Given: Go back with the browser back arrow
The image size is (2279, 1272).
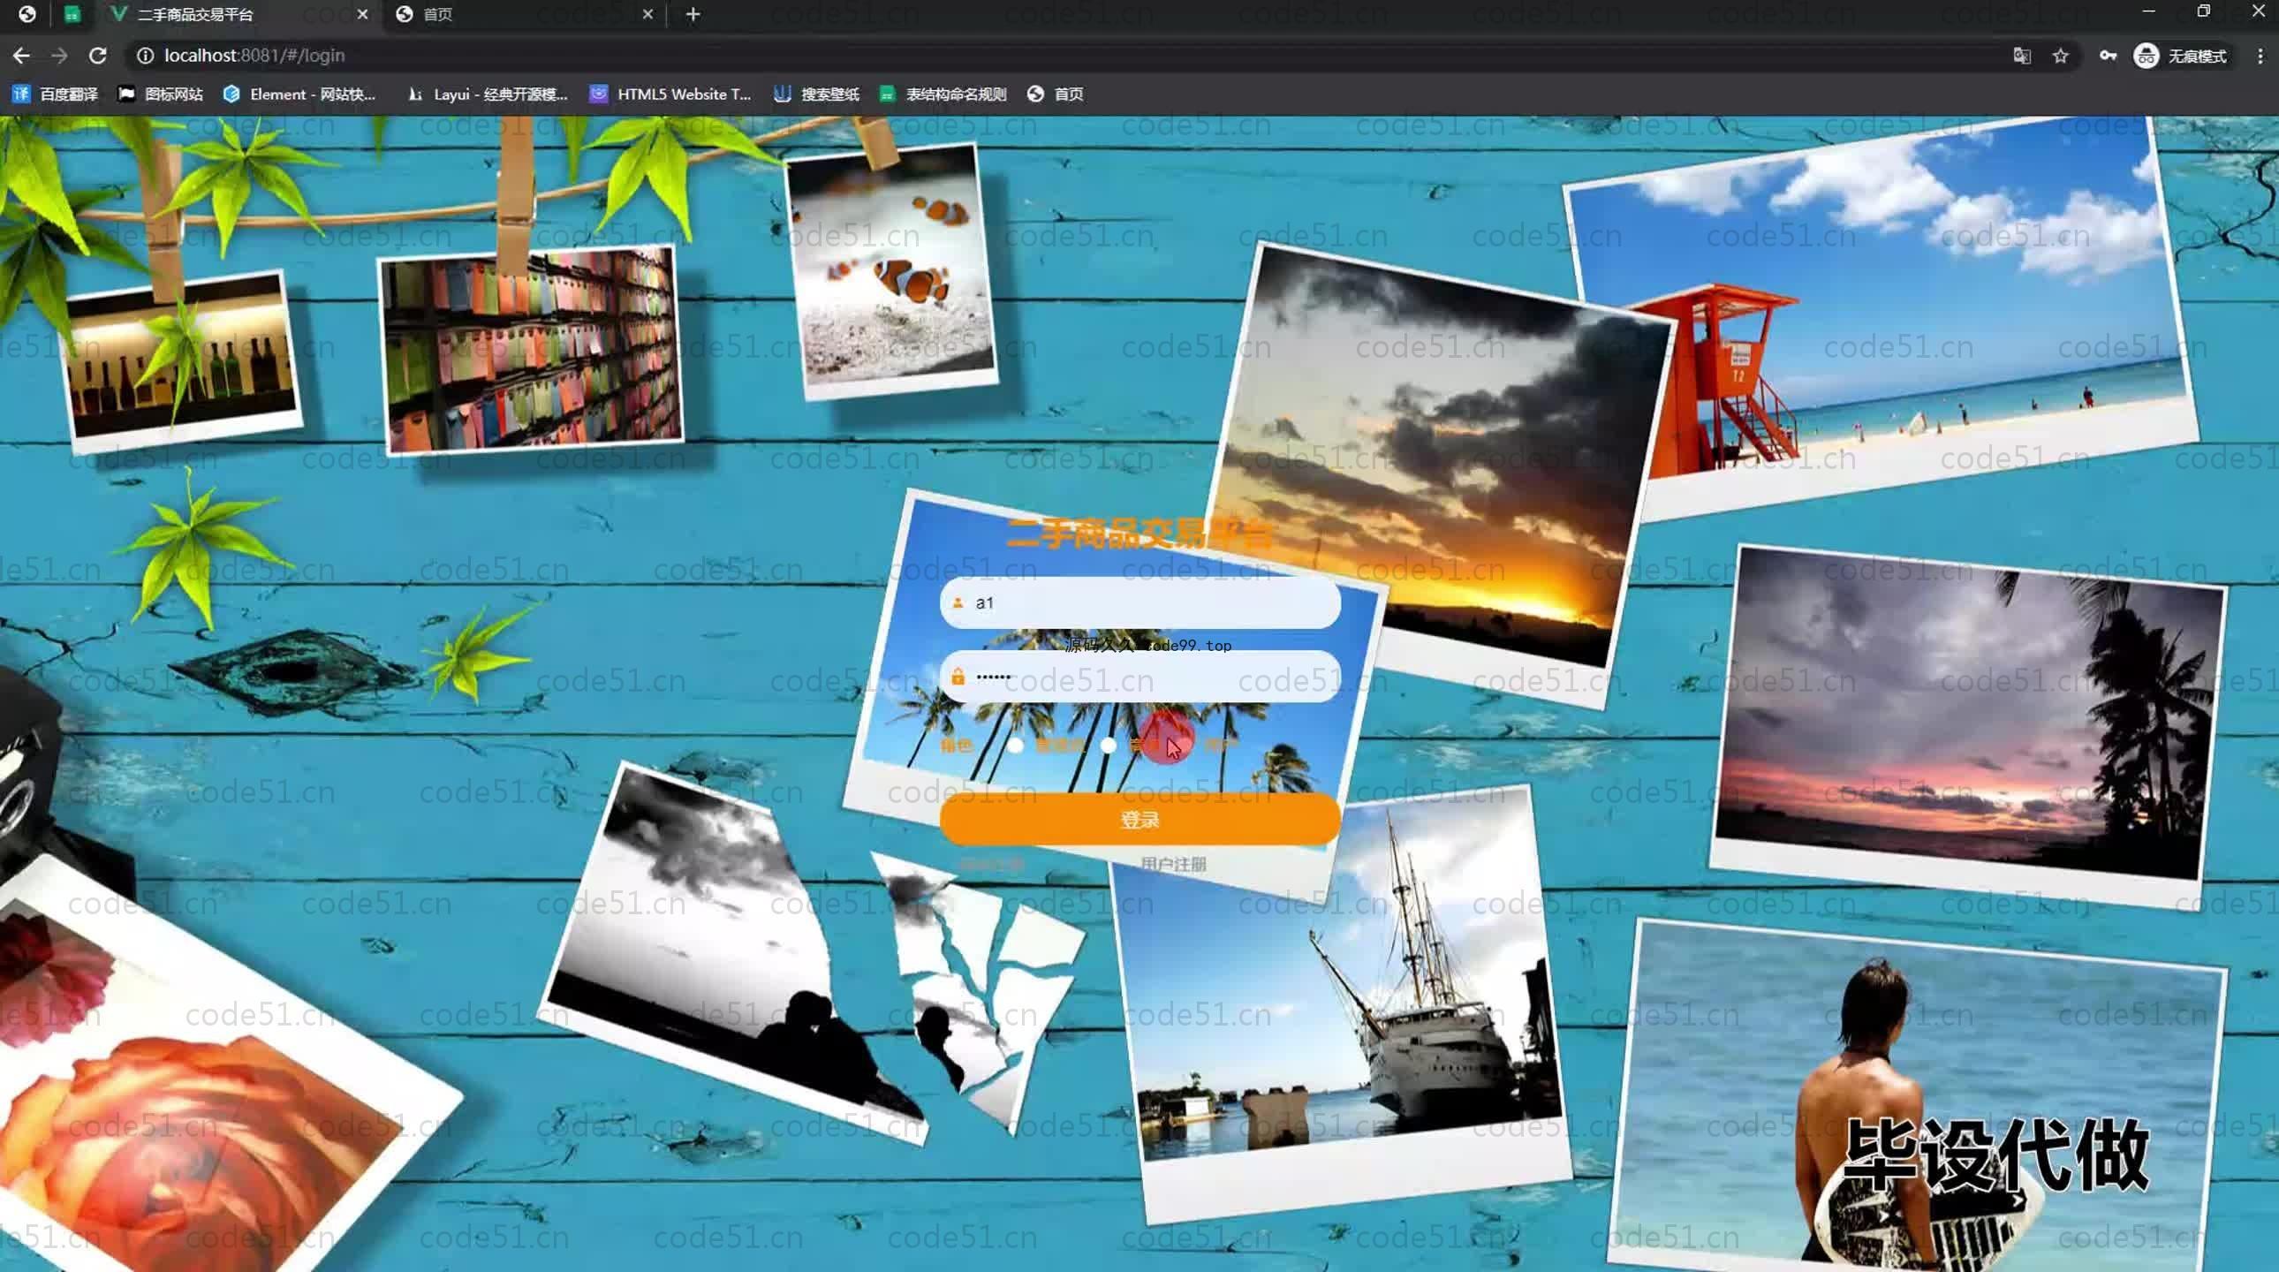Looking at the screenshot, I should click(x=21, y=56).
